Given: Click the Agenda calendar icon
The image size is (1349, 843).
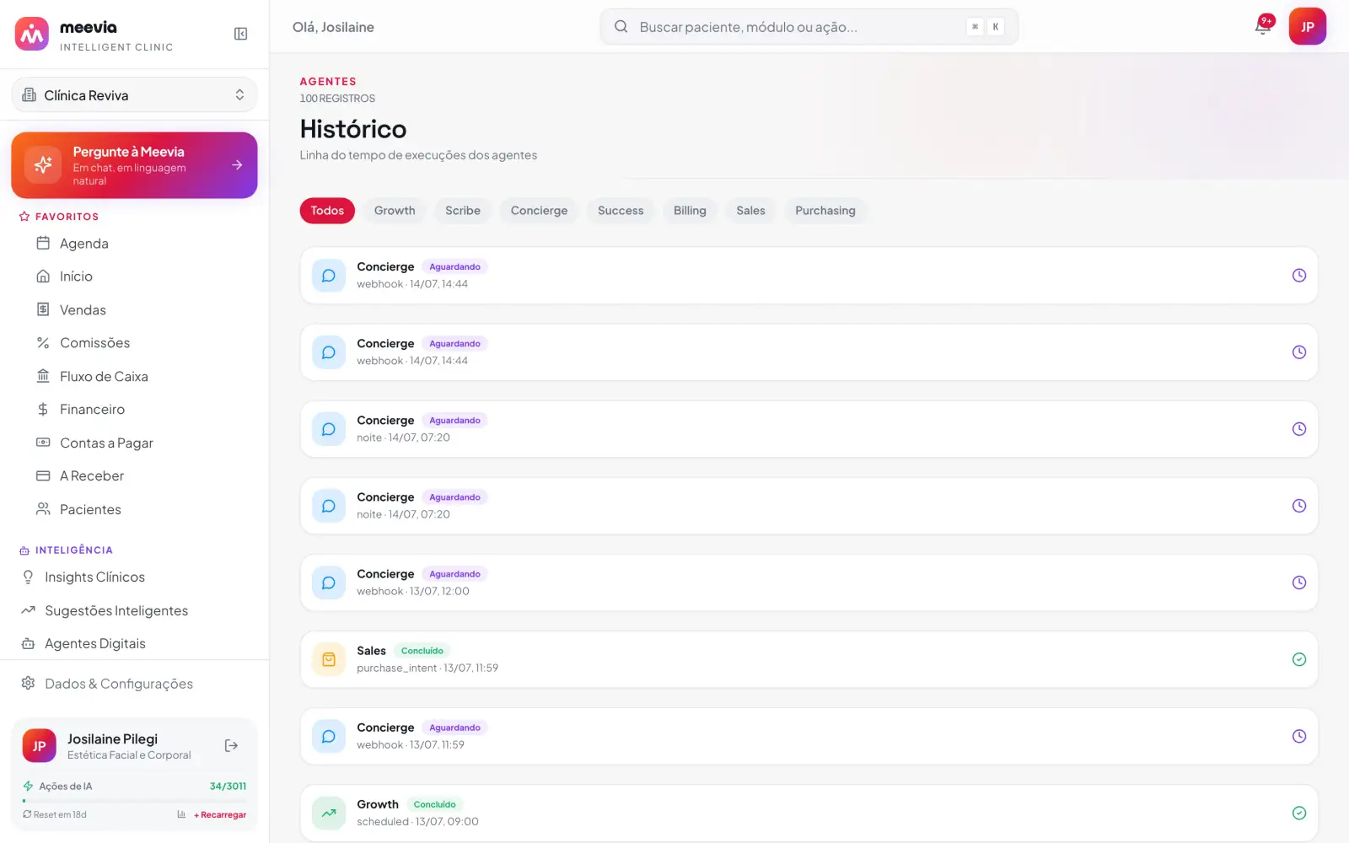Looking at the screenshot, I should 43,243.
